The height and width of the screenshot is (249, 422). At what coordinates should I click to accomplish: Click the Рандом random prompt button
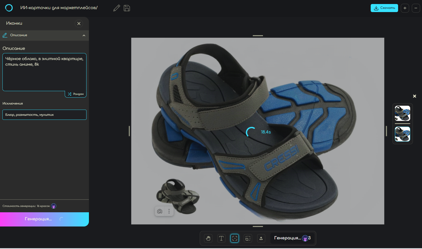(75, 94)
